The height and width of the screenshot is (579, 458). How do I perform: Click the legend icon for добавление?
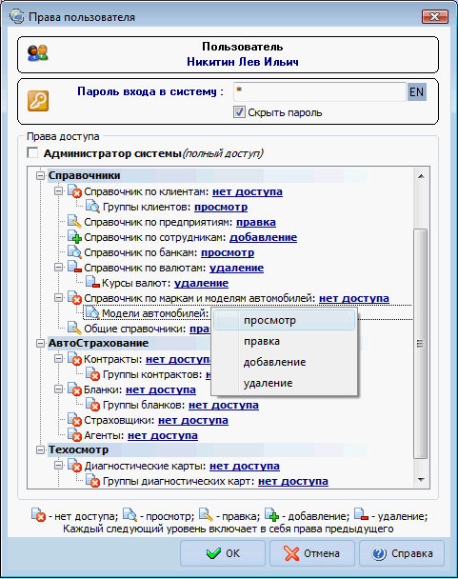tap(271, 515)
